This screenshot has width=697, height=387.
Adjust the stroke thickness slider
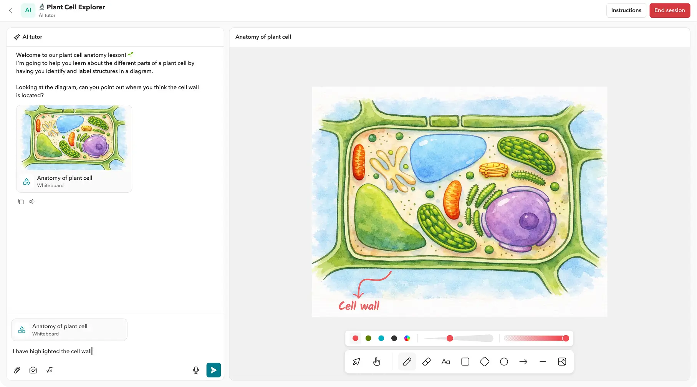click(450, 338)
